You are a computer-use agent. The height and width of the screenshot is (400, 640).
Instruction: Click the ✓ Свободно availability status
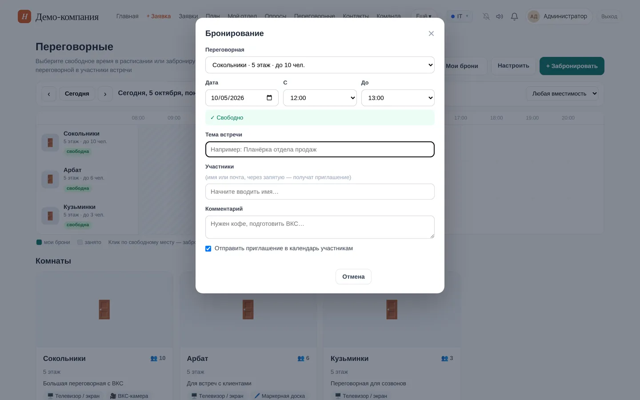click(320, 118)
